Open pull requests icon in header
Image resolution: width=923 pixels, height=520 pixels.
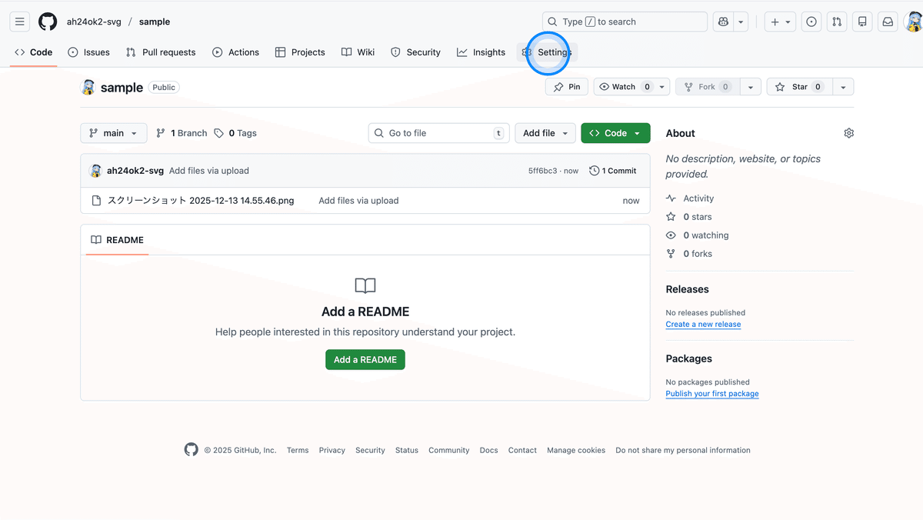pyautogui.click(x=837, y=22)
